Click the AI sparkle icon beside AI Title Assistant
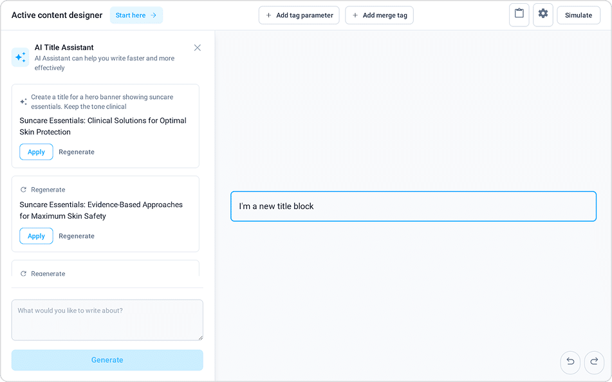The image size is (612, 382). [21, 57]
